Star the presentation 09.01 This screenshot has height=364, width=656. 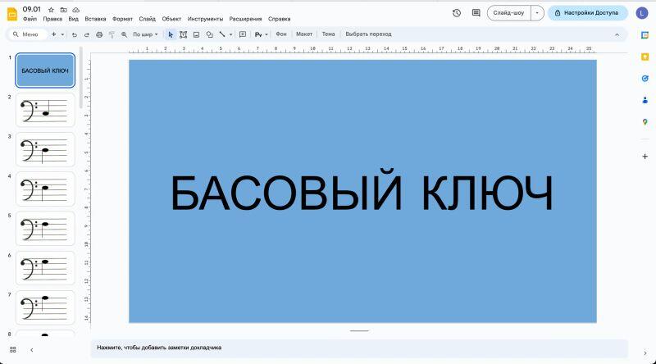52,8
